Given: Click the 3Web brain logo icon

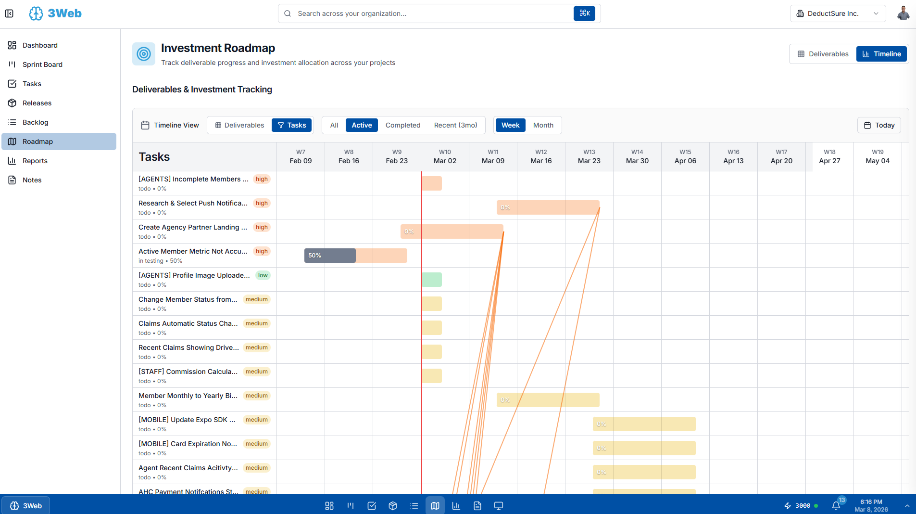Looking at the screenshot, I should (36, 13).
